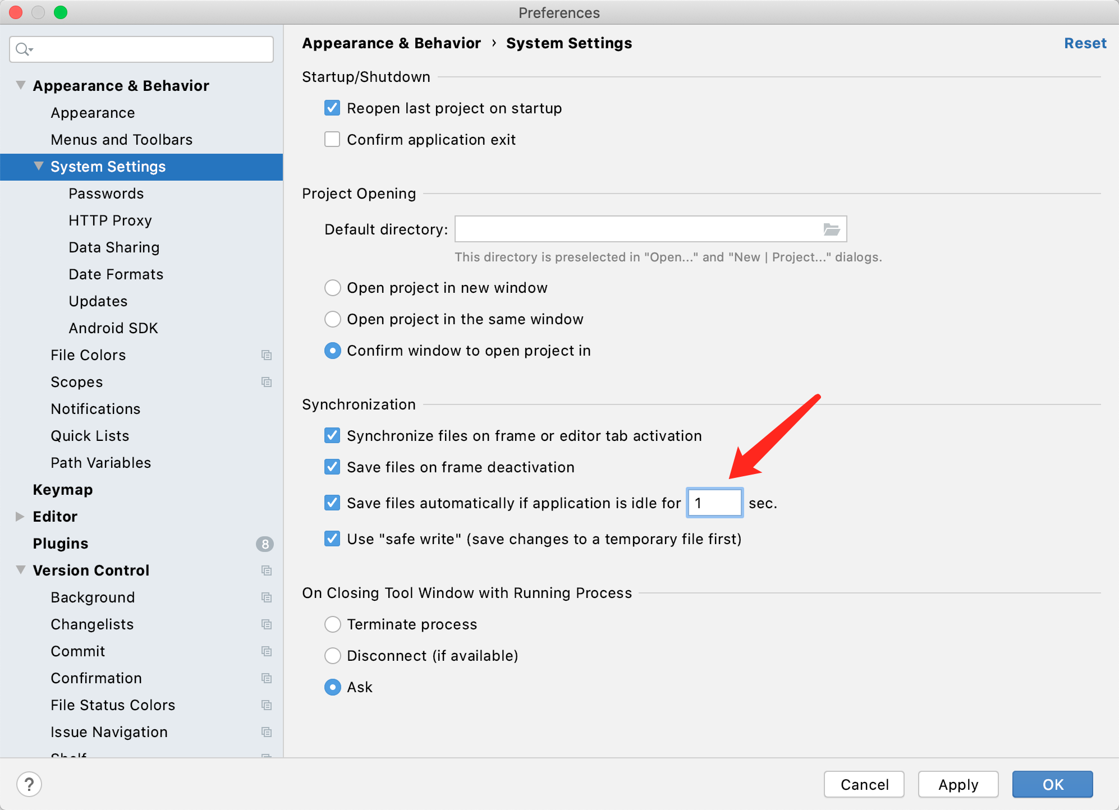Image resolution: width=1119 pixels, height=810 pixels.
Task: Click the project-level icon beside Scopes
Action: coord(267,382)
